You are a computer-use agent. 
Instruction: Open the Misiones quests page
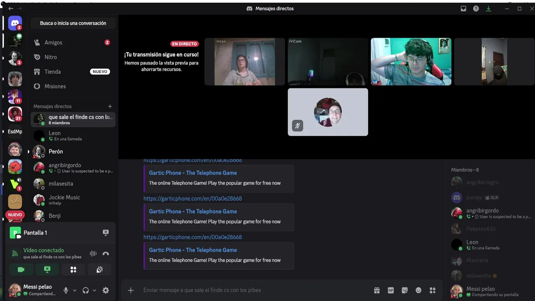point(73,87)
